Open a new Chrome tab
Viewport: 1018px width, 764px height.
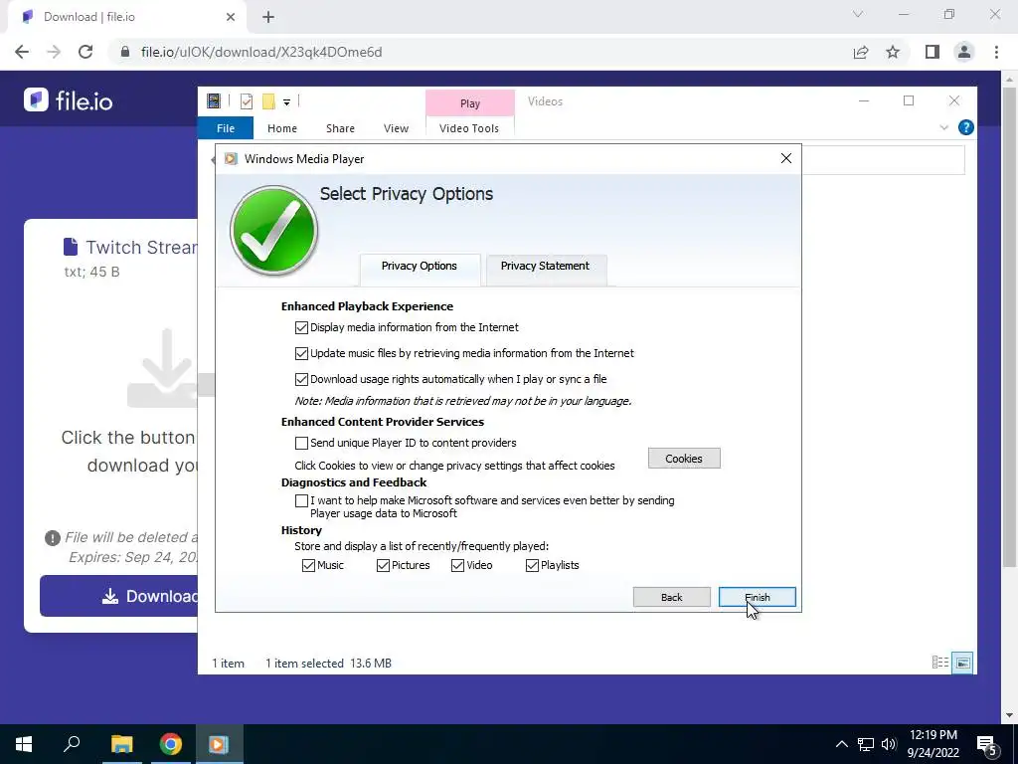[x=268, y=17]
